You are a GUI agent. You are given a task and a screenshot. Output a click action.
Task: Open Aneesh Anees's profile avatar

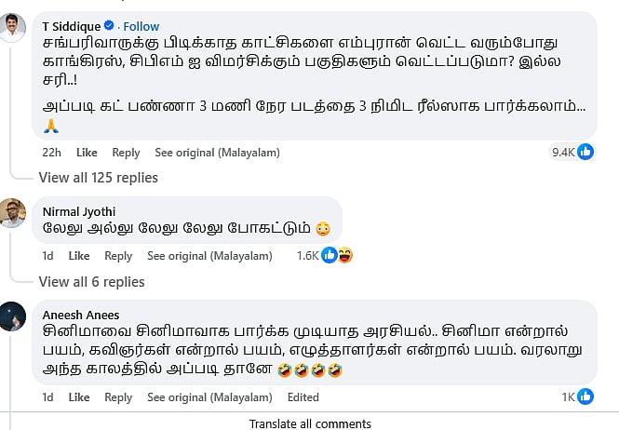pyautogui.click(x=12, y=317)
